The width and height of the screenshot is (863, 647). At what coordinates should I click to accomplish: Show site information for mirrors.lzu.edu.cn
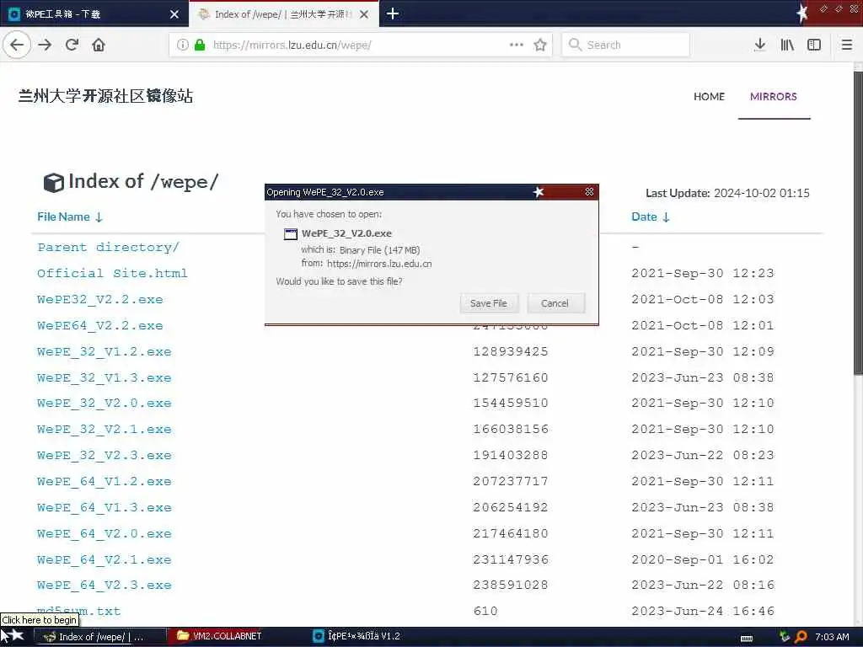point(182,45)
